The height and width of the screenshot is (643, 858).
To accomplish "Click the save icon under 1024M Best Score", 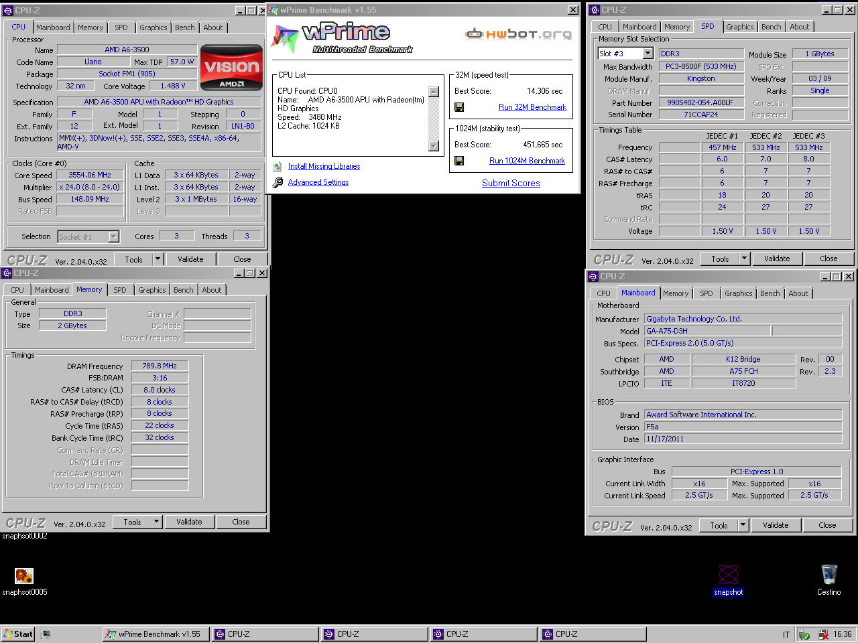I will 459,161.
